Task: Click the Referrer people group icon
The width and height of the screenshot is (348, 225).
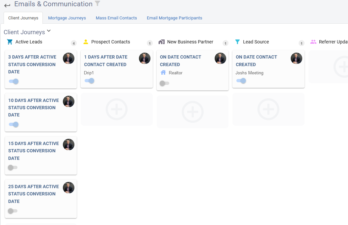Action: [x=313, y=42]
